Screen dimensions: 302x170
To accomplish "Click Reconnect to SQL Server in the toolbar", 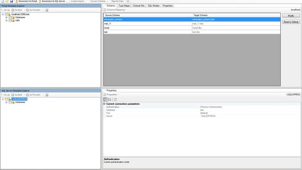I will (51, 1).
